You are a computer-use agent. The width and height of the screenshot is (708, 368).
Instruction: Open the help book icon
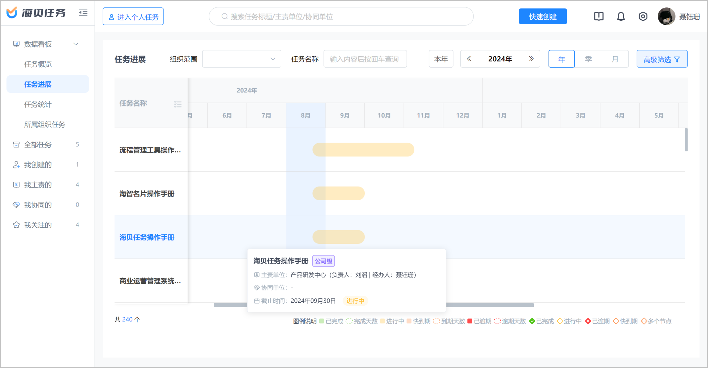(x=599, y=16)
